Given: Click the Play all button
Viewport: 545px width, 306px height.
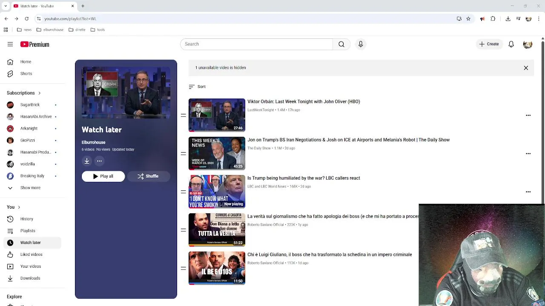Looking at the screenshot, I should (103, 176).
